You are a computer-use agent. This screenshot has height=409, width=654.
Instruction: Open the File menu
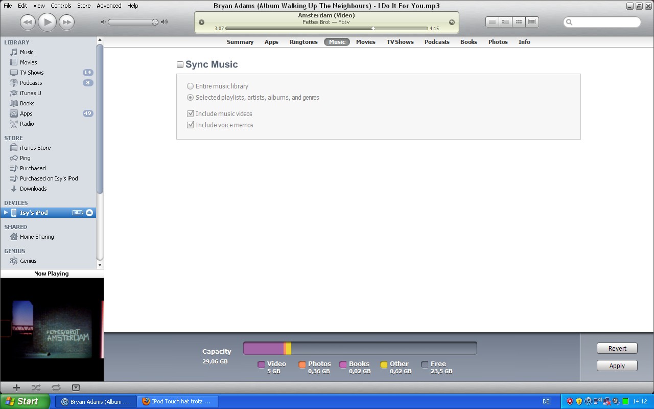coord(8,6)
